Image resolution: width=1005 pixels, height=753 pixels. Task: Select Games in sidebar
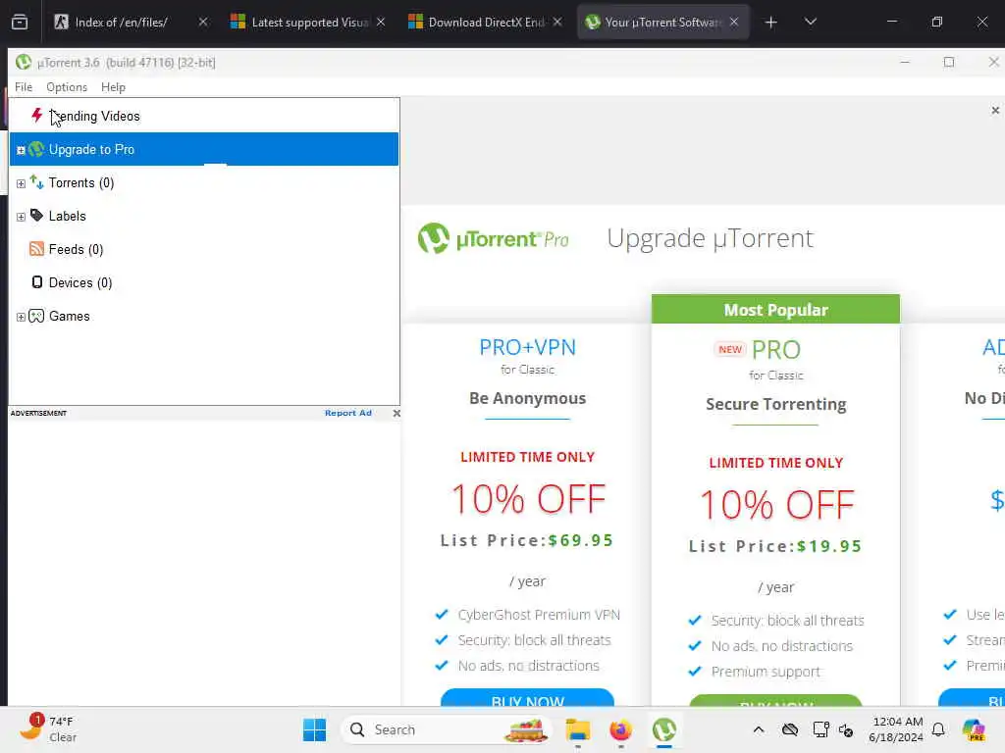[204, 316]
